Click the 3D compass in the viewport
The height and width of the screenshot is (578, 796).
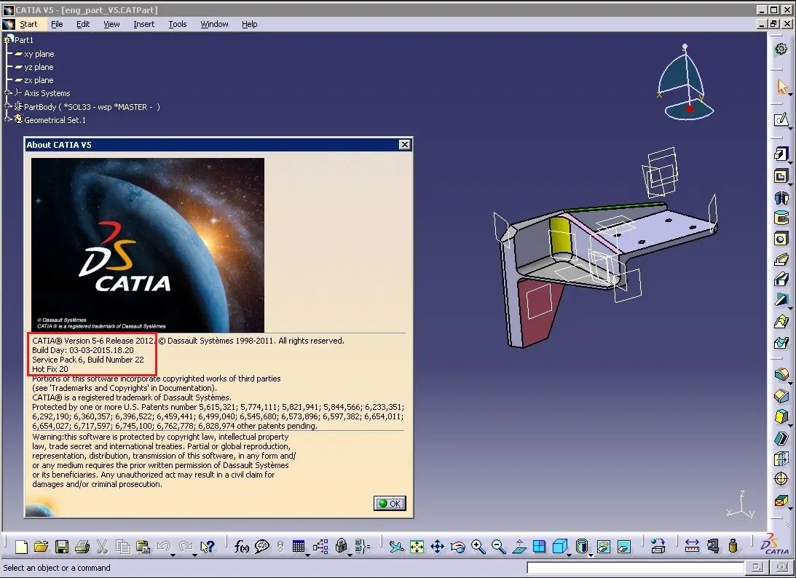686,82
